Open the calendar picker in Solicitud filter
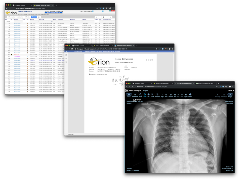Screen dimensions: 240x180 pos(51,21)
